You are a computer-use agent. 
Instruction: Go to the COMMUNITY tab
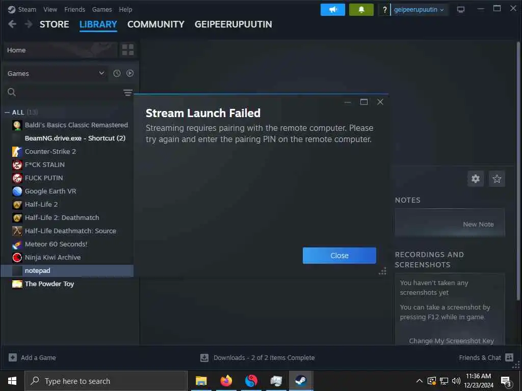pos(156,24)
